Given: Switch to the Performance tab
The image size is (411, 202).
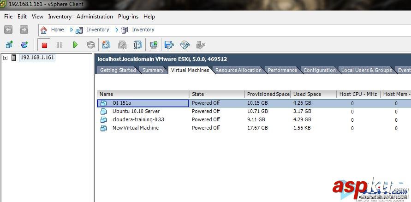Looking at the screenshot, I should tap(282, 70).
